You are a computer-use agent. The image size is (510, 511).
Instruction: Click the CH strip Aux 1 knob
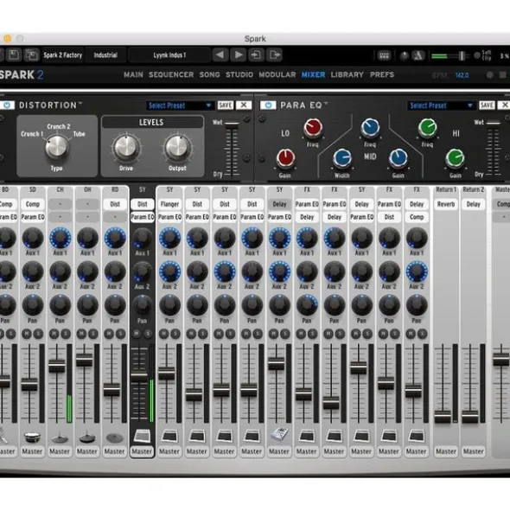coord(60,238)
